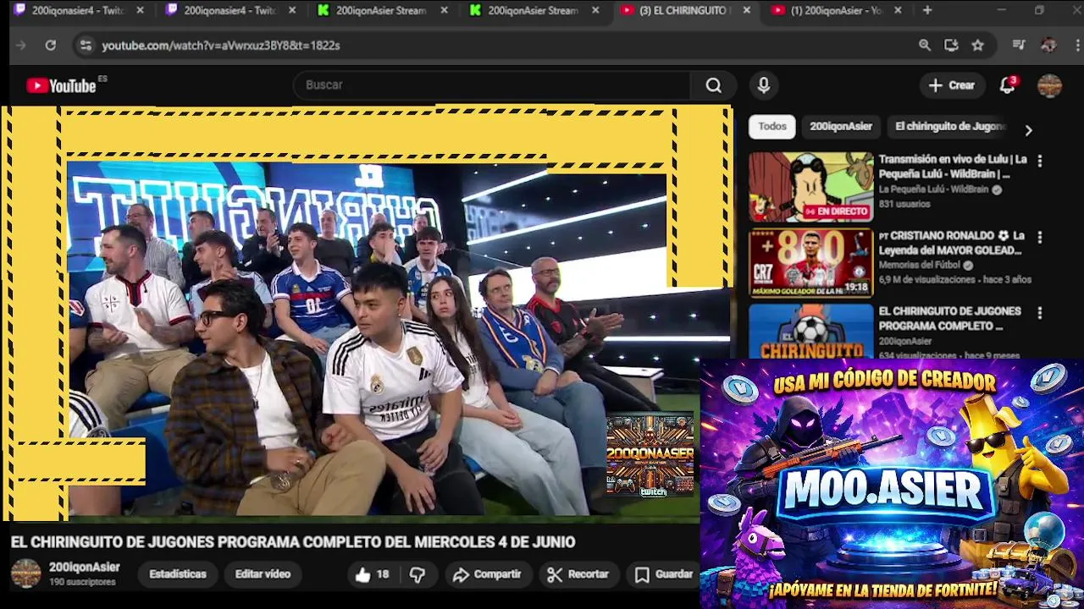Go forward with browser arrow
1084x609 pixels.
click(21, 45)
